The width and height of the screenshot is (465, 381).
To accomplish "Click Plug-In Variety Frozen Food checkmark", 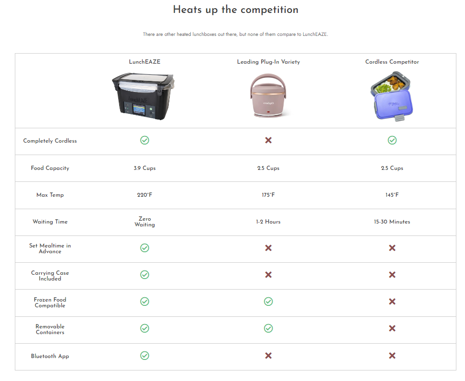I will 268,302.
